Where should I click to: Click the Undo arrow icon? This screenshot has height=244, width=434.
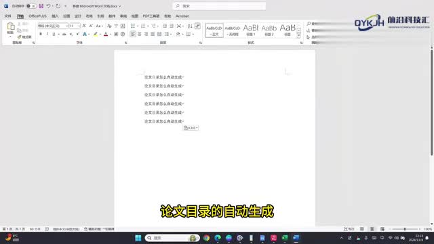coord(48,6)
